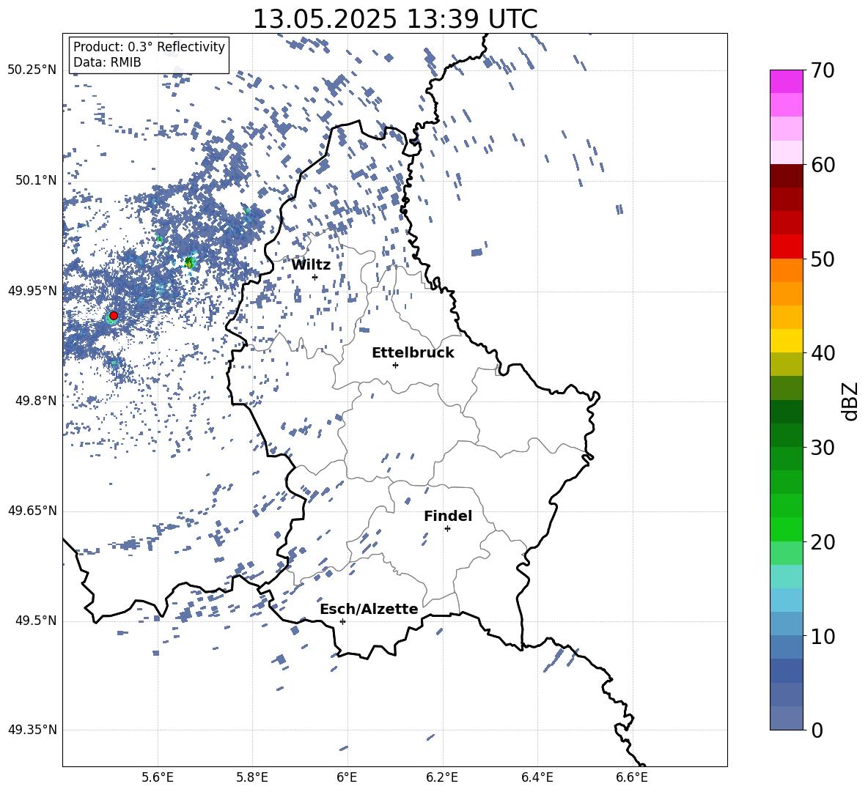Click the colorbar tick value 0
868x792 pixels.
click(816, 730)
